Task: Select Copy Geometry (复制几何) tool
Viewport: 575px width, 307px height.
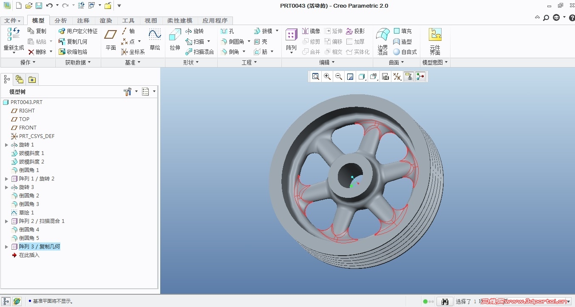Action: point(73,42)
